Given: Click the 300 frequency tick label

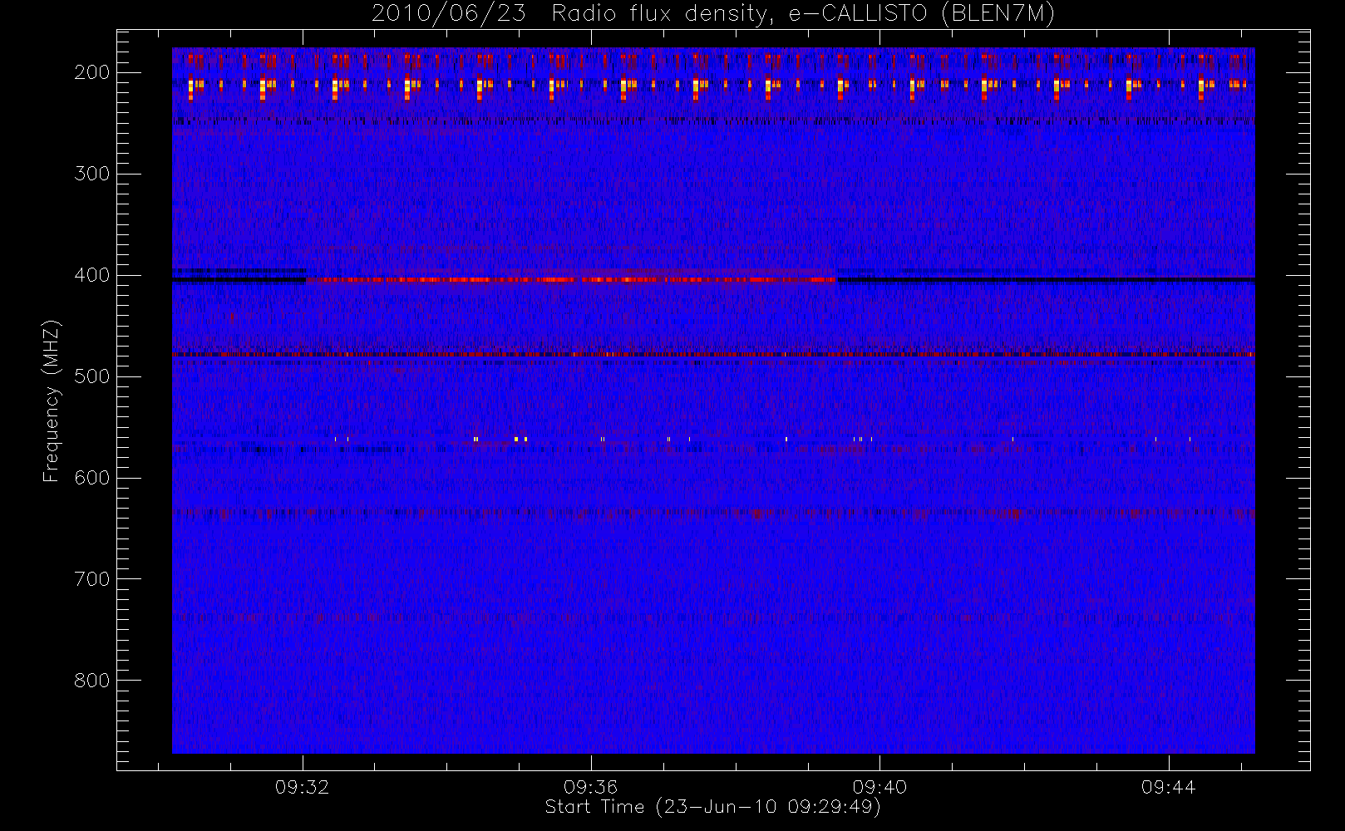Looking at the screenshot, I should 91,174.
